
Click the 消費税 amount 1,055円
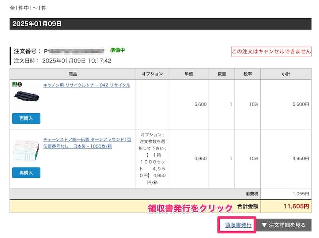tap(299, 194)
